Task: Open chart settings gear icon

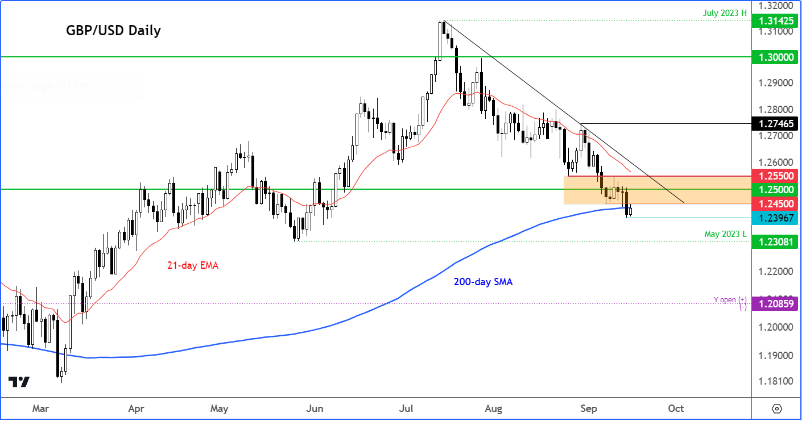Action: pos(777,409)
